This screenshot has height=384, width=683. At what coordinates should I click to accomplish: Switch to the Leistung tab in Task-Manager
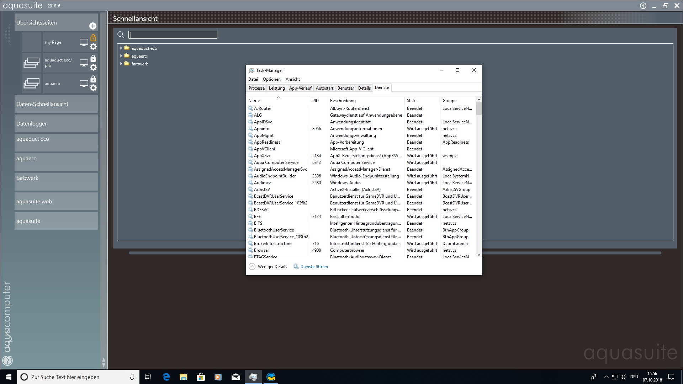coord(277,88)
